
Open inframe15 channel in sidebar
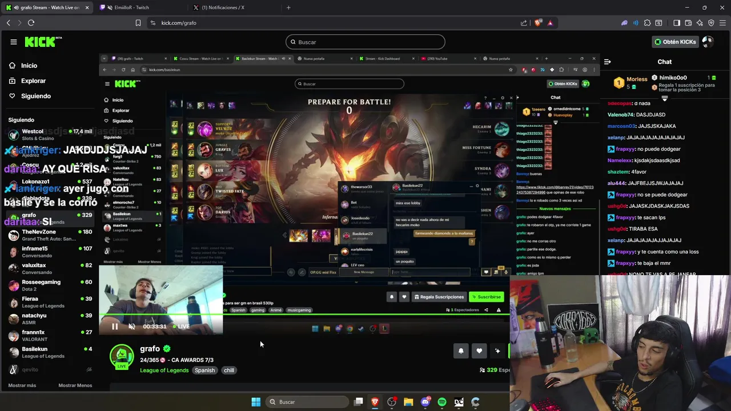click(49, 252)
